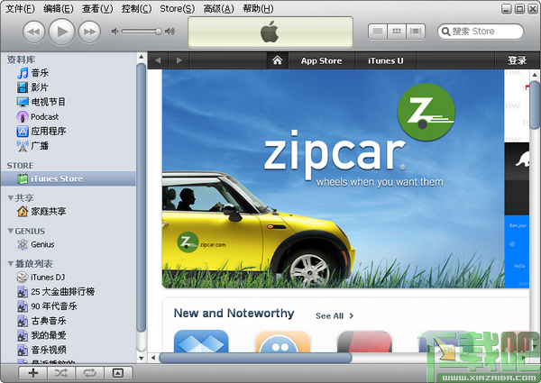Switch to grid view
Viewport: 541px width, 383px height.
coord(397,32)
